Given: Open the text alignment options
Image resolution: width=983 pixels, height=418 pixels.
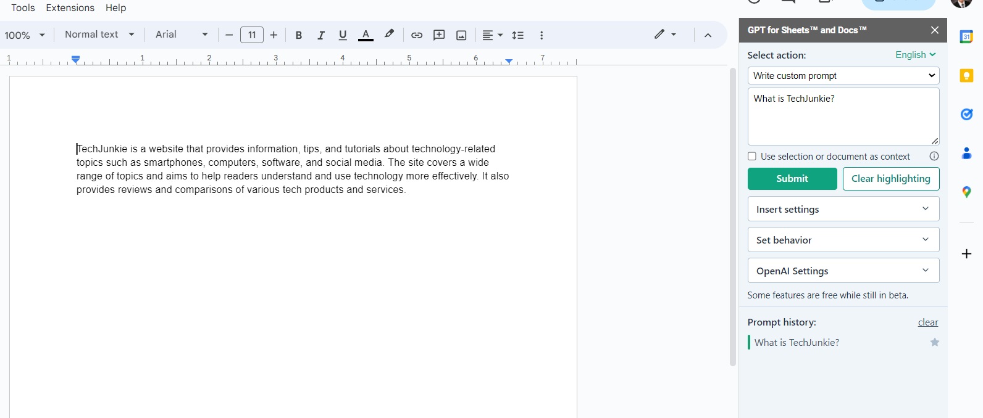Looking at the screenshot, I should pos(492,35).
